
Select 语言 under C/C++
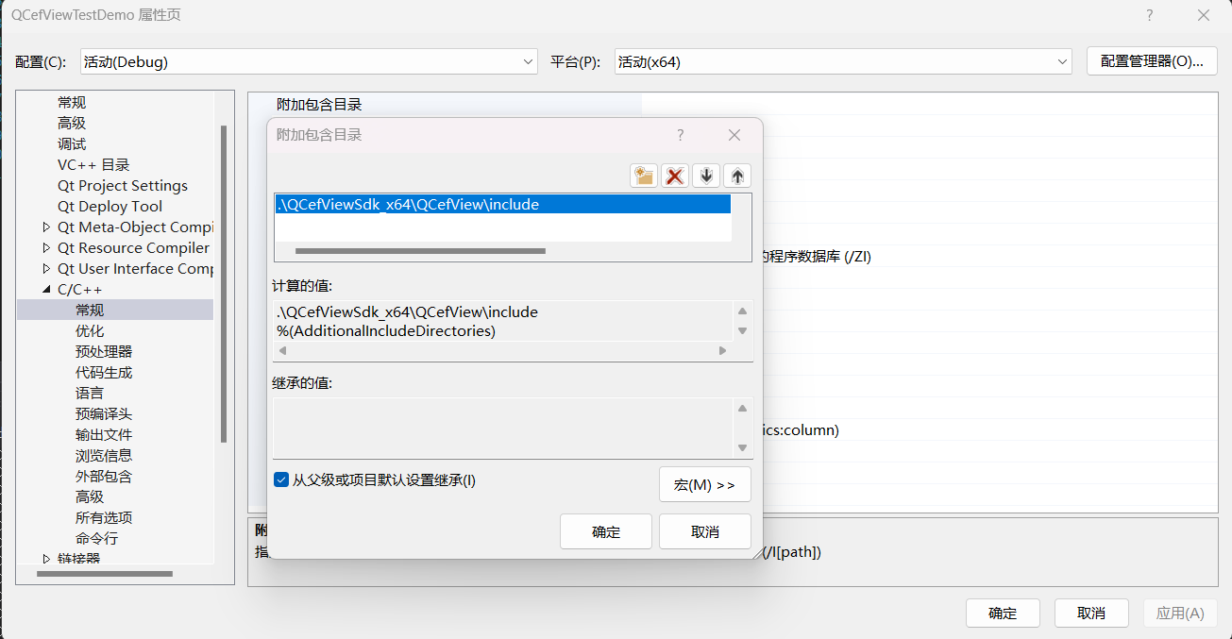90,393
